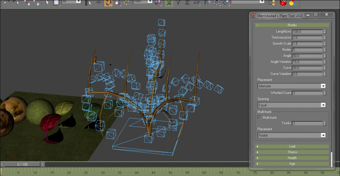Expand the Thorns rollout
The image size is (340, 176).
292,152
